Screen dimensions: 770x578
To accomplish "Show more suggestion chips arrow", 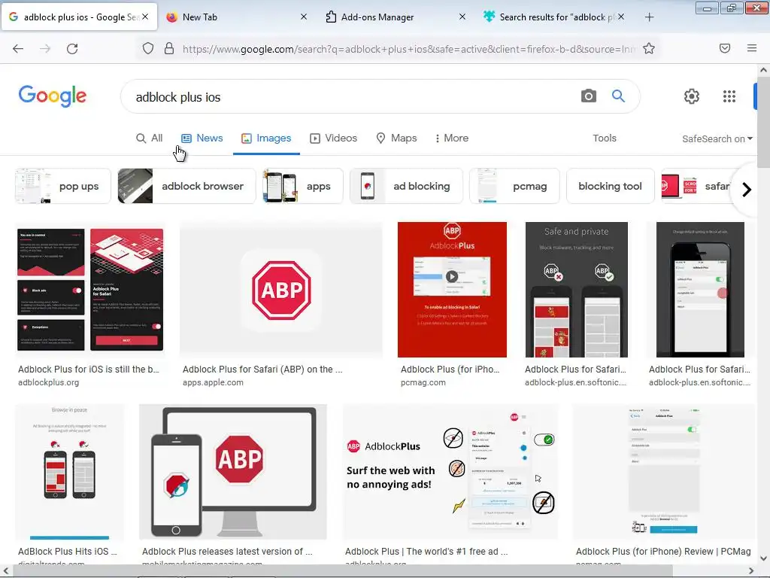I will tap(747, 189).
